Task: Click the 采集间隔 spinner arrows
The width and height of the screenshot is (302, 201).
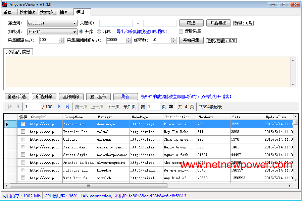Action: point(61,40)
